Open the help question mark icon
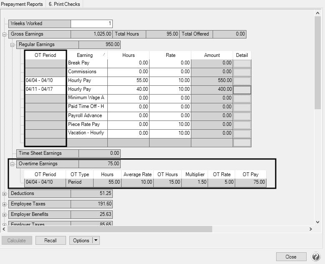This screenshot has height=264, width=325. 316,256
